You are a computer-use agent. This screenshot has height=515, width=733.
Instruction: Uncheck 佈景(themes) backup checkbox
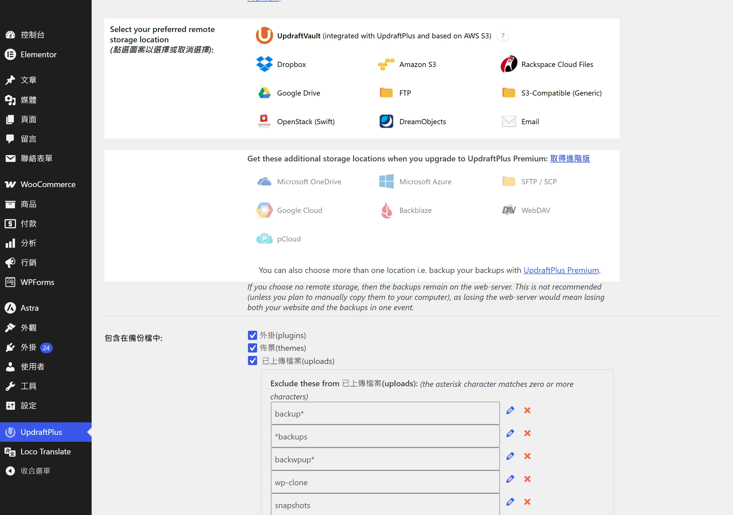point(253,348)
